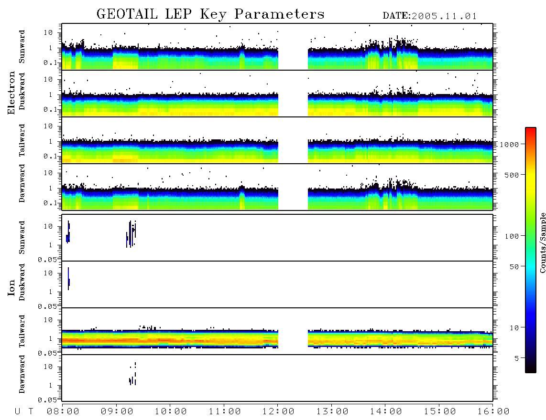This screenshot has width=546, height=420.
Task: Select the 16:00 time tick label
Action: tap(493, 412)
